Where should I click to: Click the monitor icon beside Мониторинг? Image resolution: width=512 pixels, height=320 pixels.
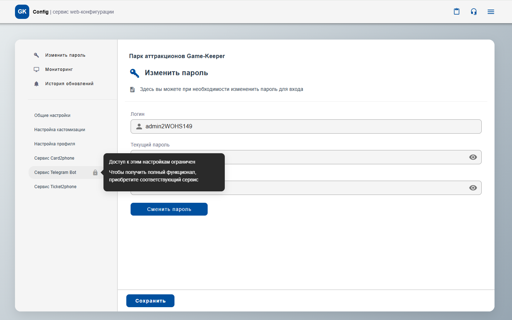tap(36, 69)
